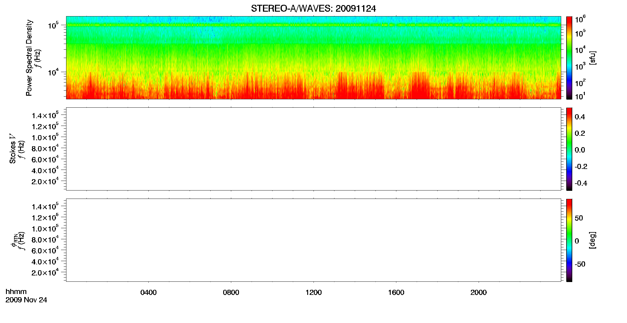
Task: Select the 0800 time axis label
Action: click(231, 292)
